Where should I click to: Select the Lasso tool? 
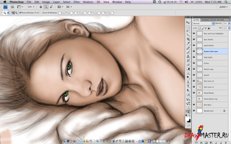pyautogui.click(x=188, y=31)
